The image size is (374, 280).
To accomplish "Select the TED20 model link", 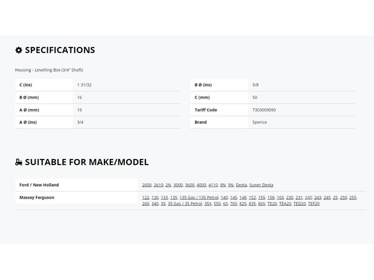I will (x=300, y=204).
